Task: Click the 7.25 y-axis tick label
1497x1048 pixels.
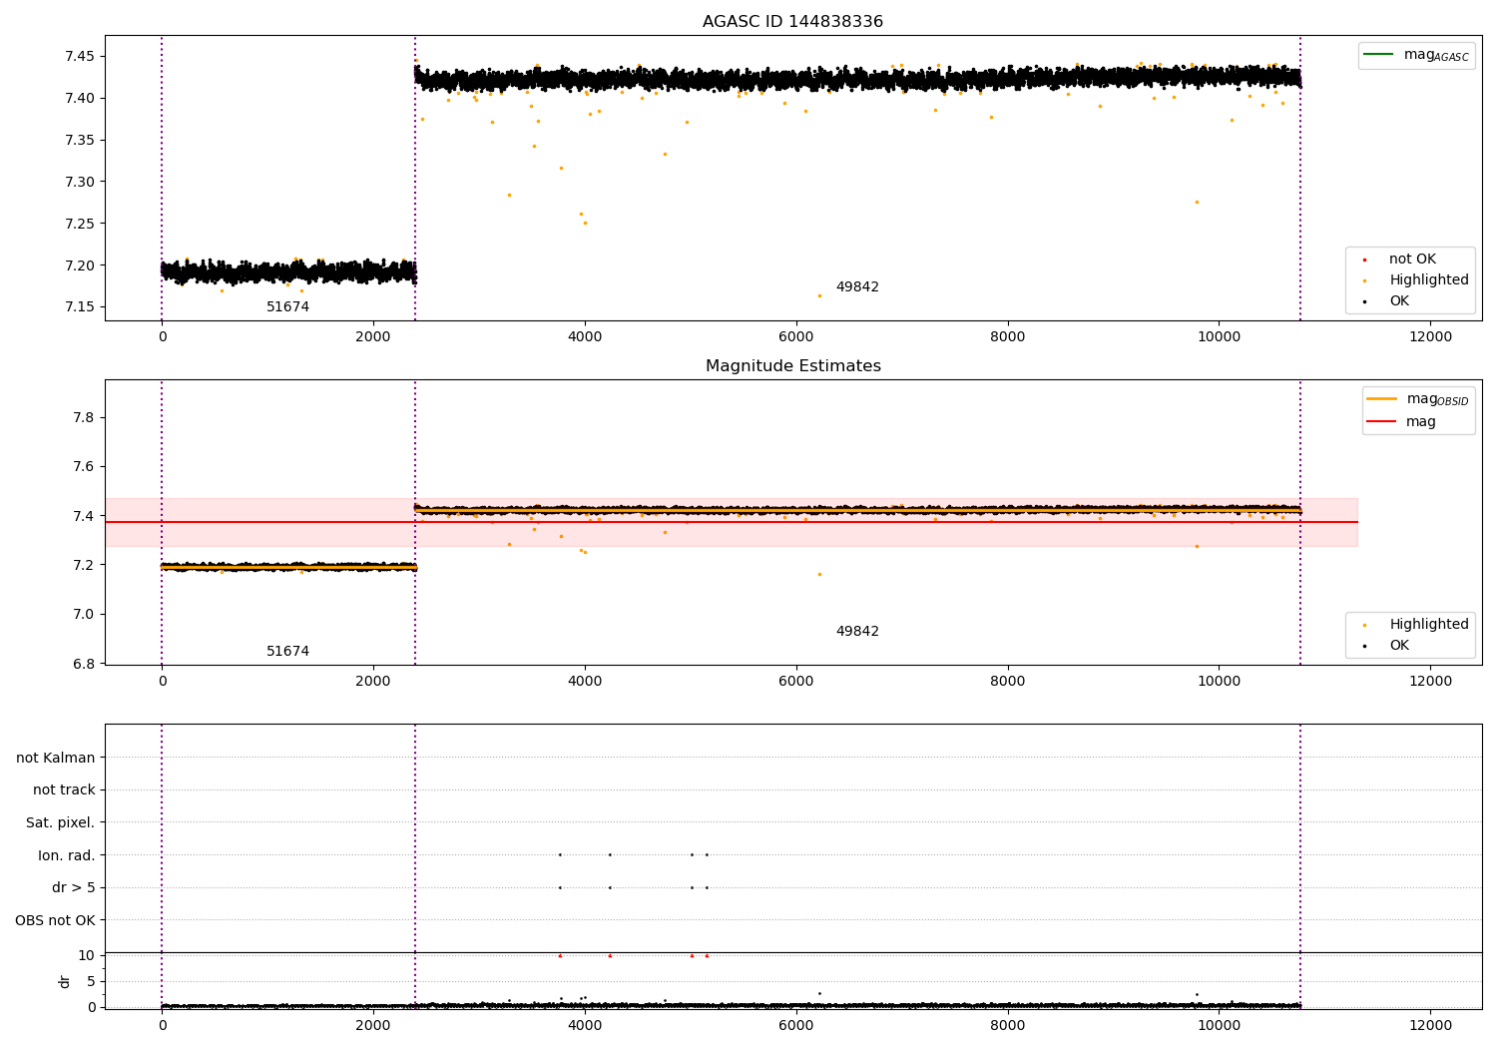Action: pos(80,225)
